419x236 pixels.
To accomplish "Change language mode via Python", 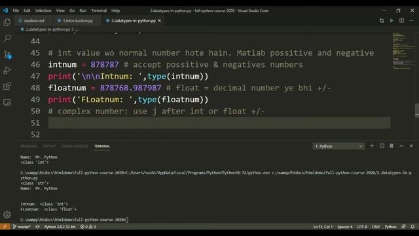I will [x=390, y=227].
